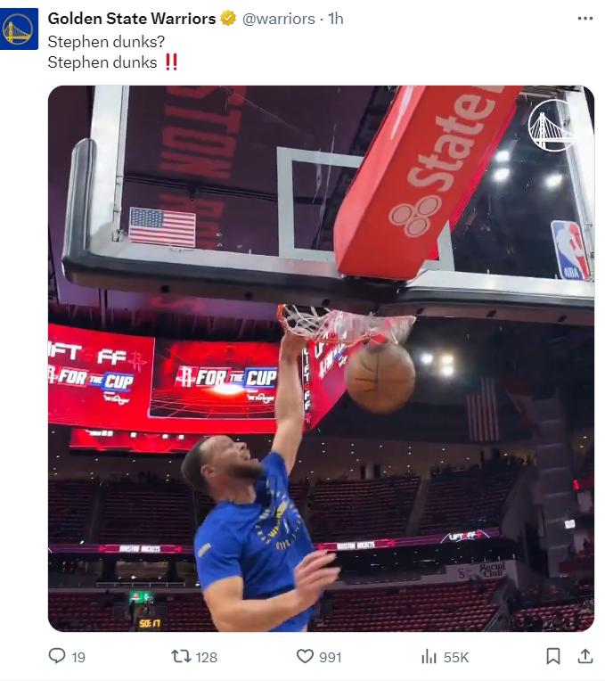Click the repost count 128

coord(206,657)
